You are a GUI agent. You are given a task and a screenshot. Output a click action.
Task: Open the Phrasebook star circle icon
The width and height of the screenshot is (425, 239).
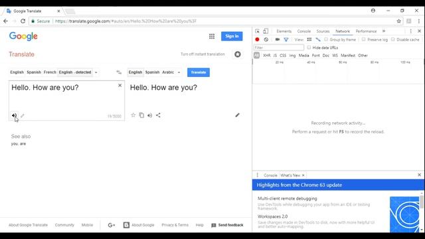(x=238, y=54)
